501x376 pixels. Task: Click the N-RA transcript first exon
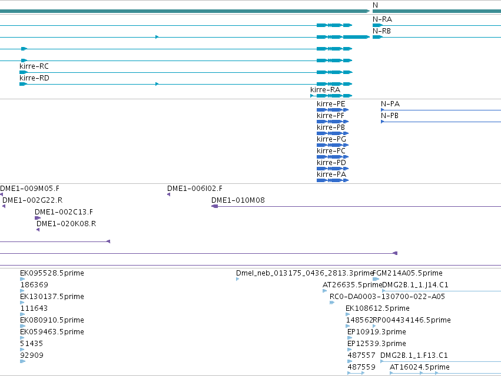(x=378, y=25)
